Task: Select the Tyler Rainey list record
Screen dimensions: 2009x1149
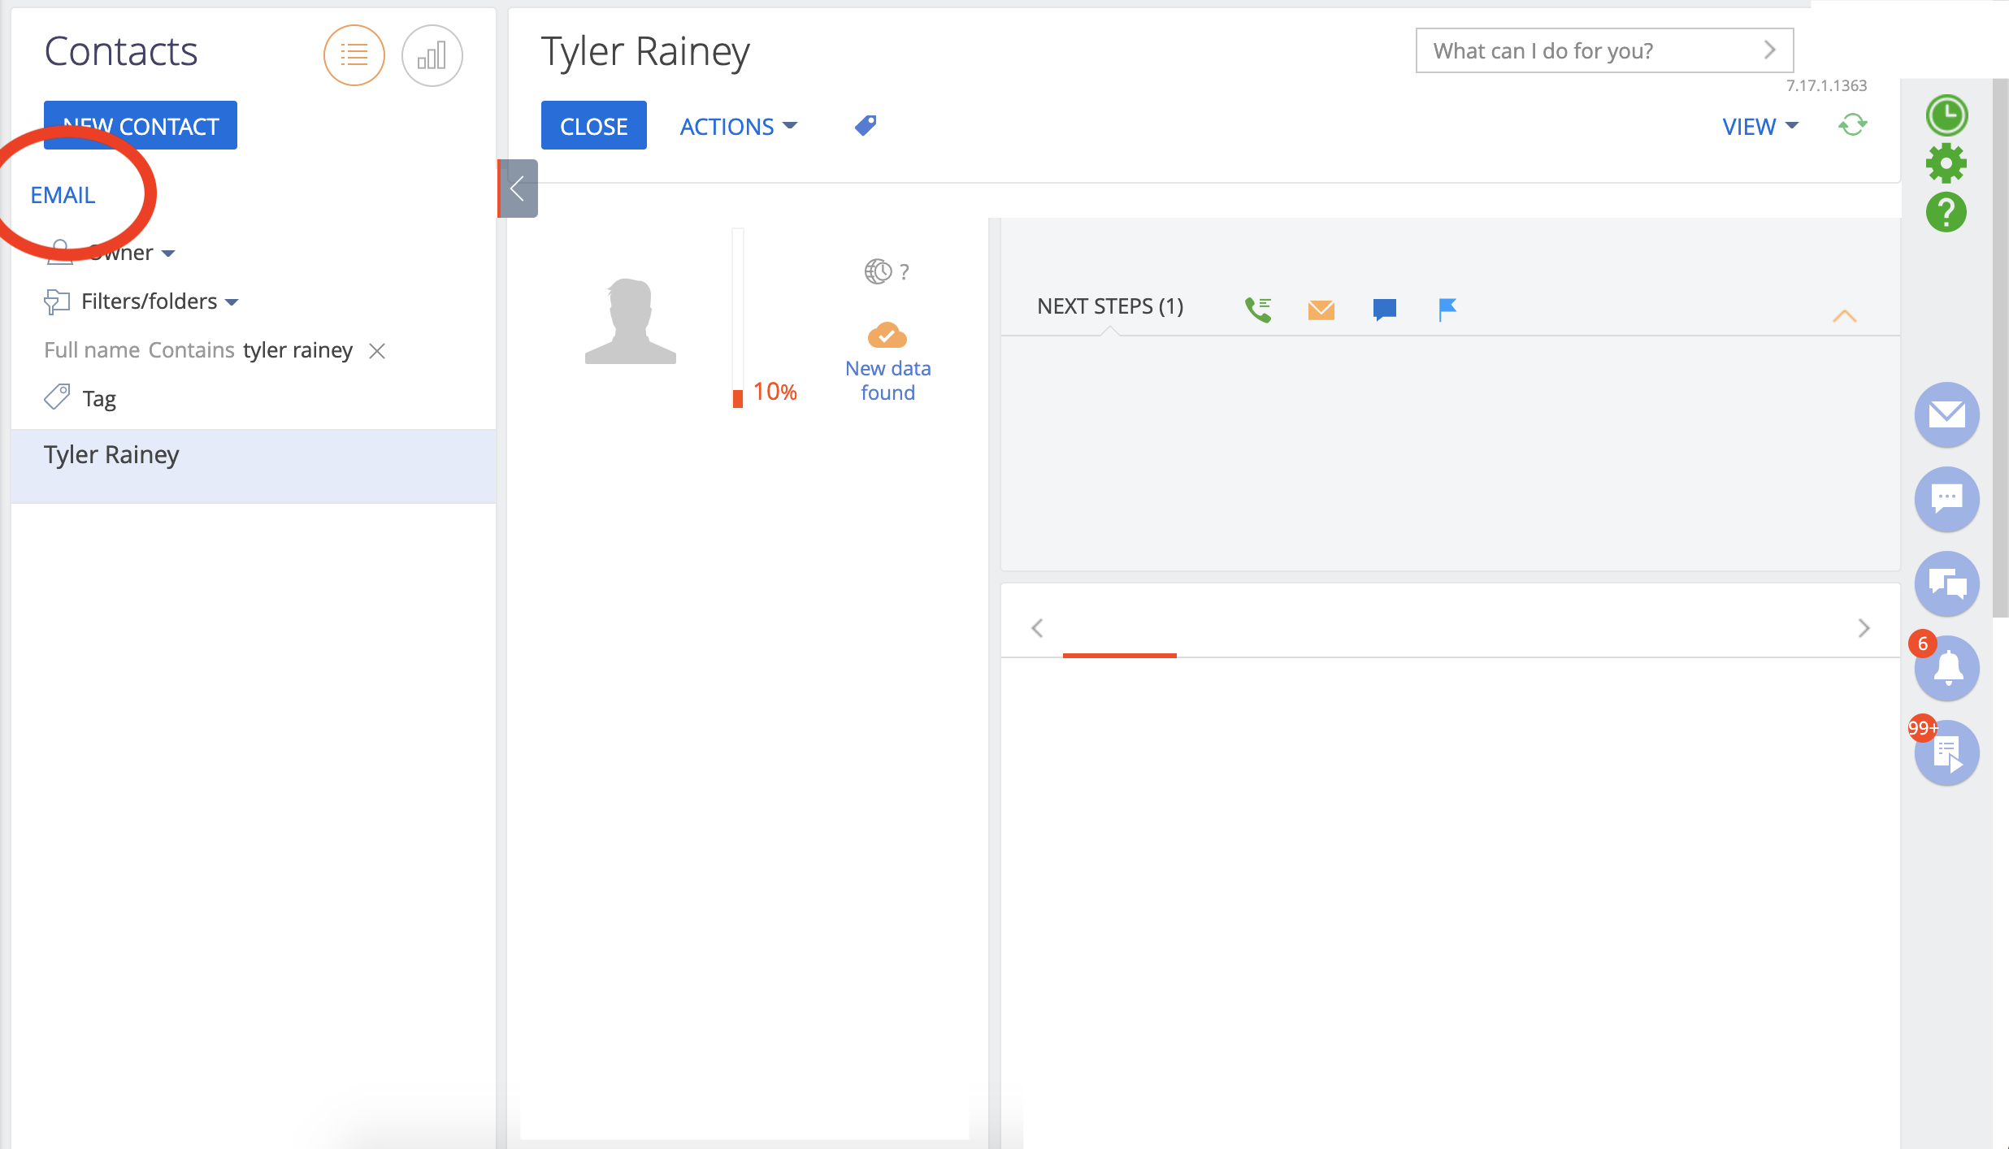Action: tap(254, 466)
